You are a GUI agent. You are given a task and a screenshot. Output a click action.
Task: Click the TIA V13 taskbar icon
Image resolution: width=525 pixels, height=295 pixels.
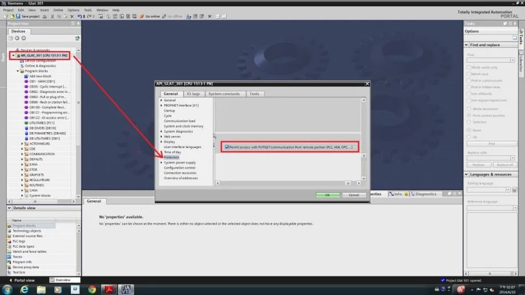(x=126, y=289)
